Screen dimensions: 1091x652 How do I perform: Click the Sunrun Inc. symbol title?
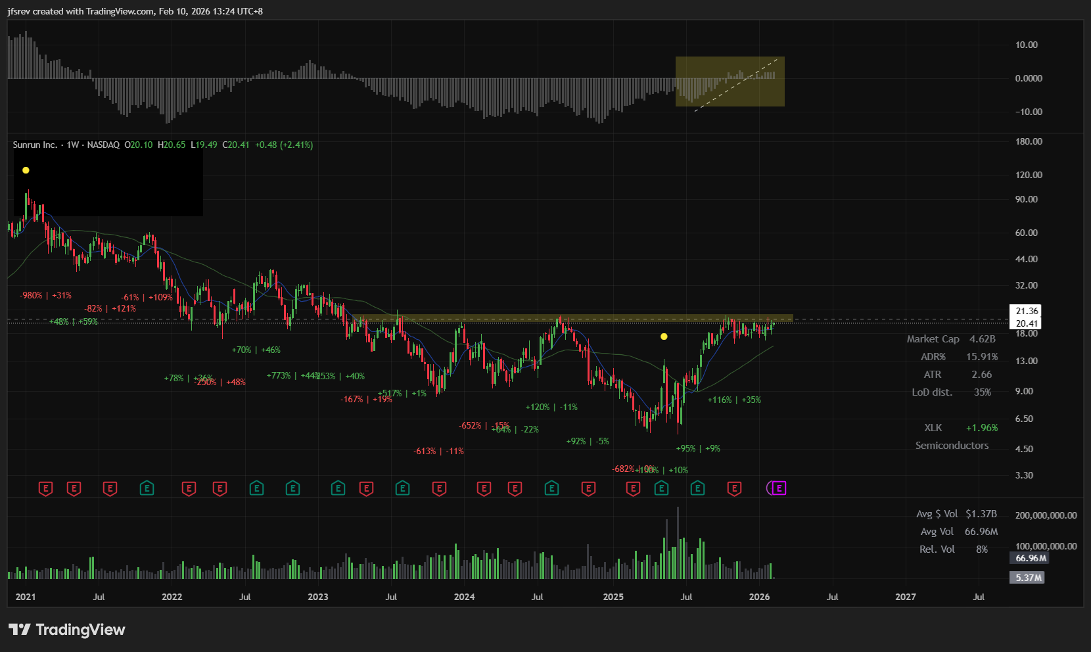(35, 145)
